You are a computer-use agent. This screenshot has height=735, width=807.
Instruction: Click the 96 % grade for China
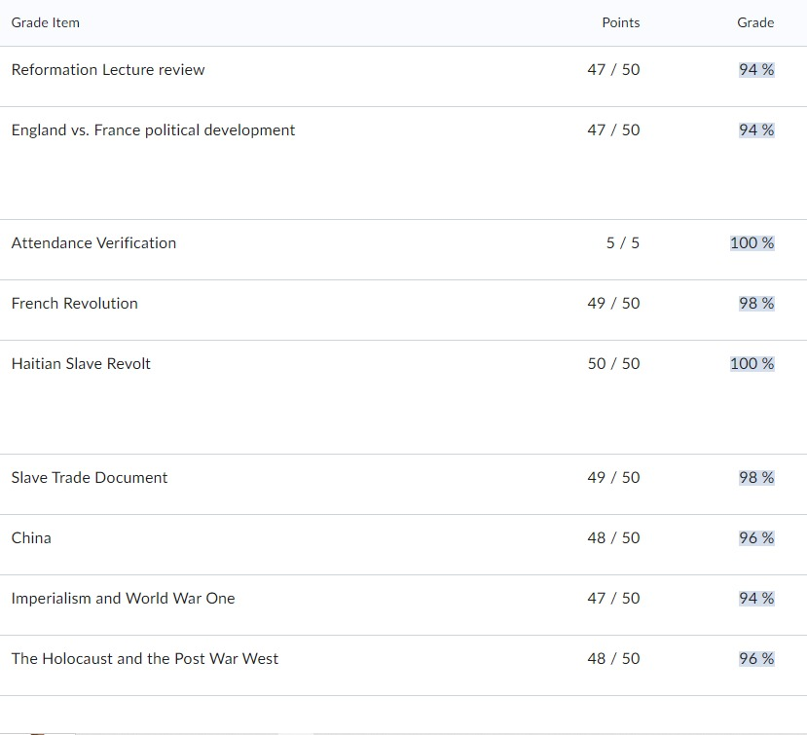[x=756, y=538]
